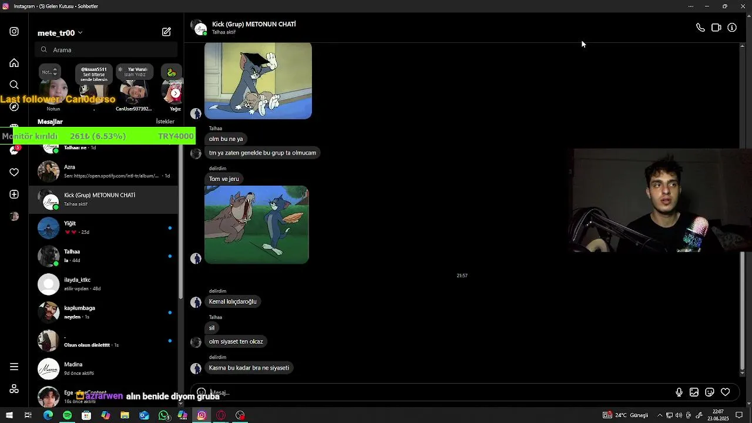Open the sticker and GIF picker
752x423 pixels.
click(710, 392)
